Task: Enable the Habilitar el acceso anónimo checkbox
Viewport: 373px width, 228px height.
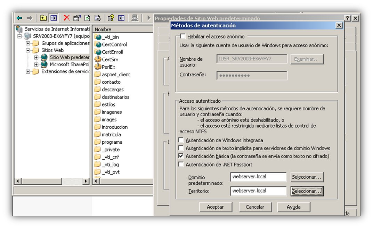Action: 183,36
